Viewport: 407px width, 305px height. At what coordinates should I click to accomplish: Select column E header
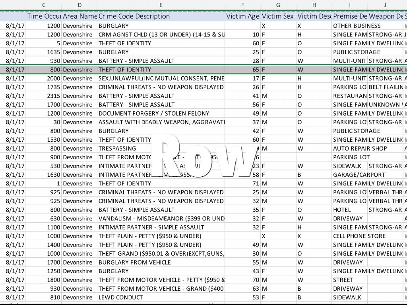pos(161,5)
